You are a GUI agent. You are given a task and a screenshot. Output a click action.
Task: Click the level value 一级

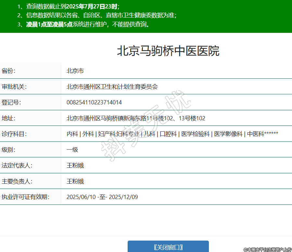pos(72,150)
